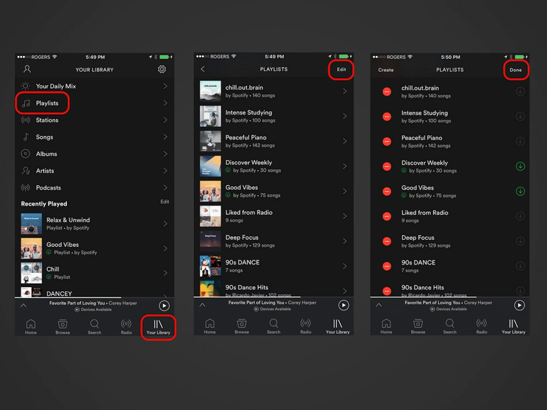Remove Discover Weekly with its red minus icon
Viewport: 547px width, 410px height.
387,166
